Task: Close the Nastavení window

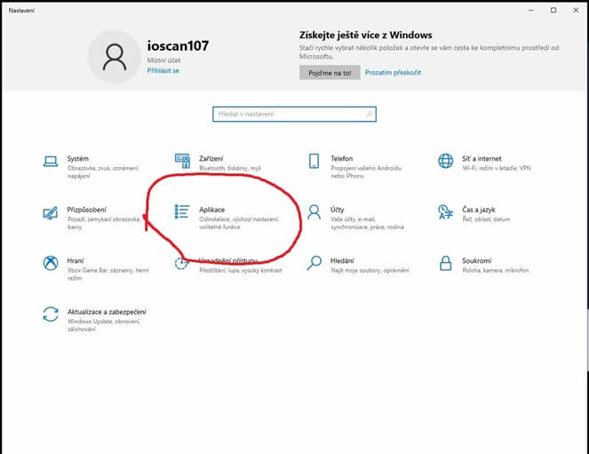Action: point(576,10)
